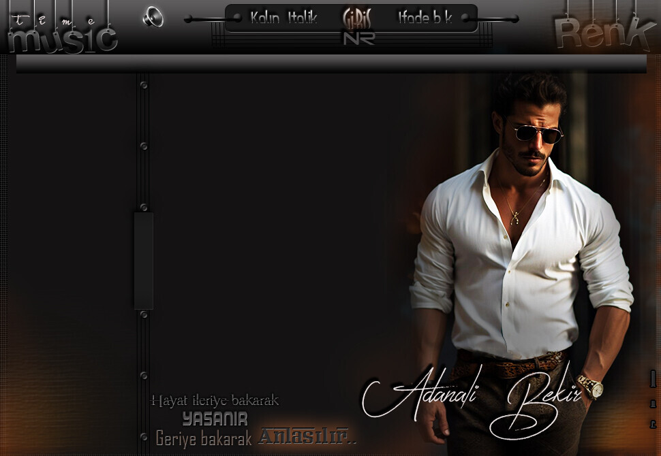Viewport: 661px width, 456px height.
Task: Click the 'k' option after Ifade b
Action: (x=448, y=18)
